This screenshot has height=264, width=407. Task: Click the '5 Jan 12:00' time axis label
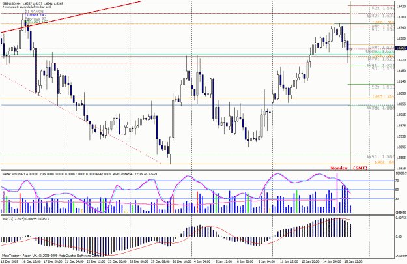224,261
